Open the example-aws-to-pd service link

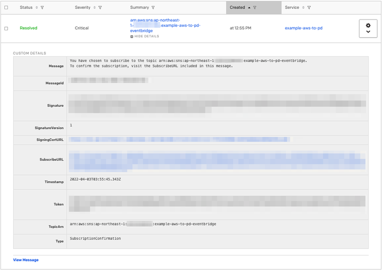[303, 28]
